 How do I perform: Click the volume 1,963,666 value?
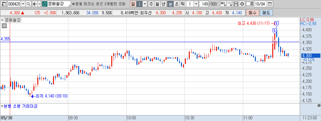point(70,13)
